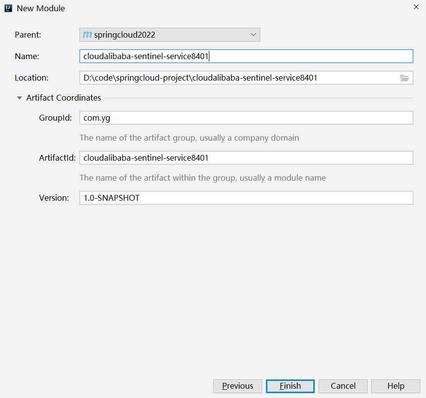
Task: Click the Finish button
Action: tap(290, 386)
